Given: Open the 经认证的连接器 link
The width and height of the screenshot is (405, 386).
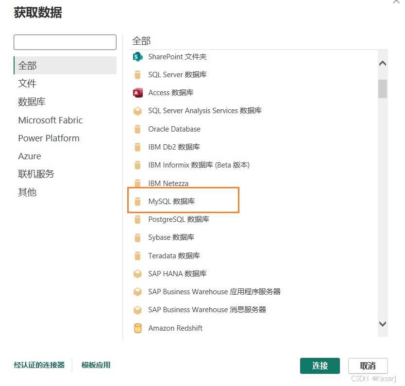Looking at the screenshot, I should [39, 365].
